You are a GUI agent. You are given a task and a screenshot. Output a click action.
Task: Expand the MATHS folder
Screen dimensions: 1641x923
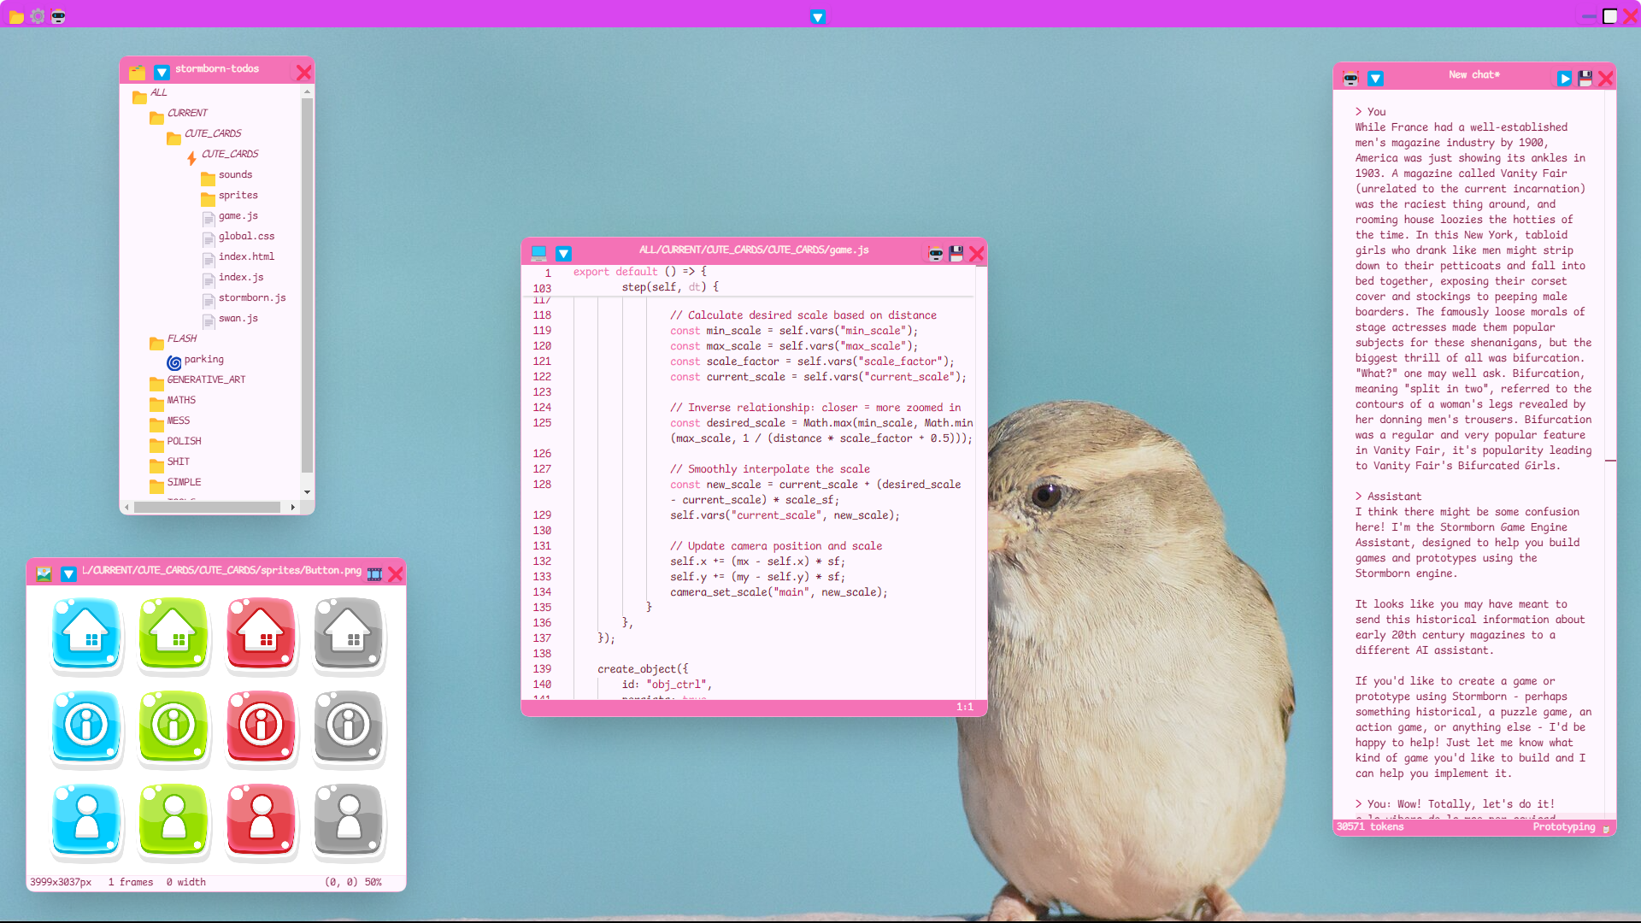[173, 401]
